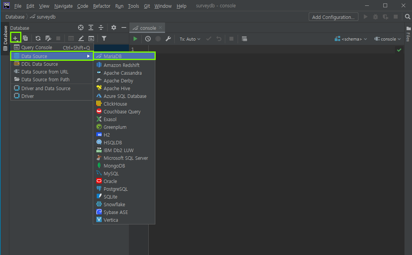This screenshot has width=412, height=255.
Task: Toggle the In-Editor Results table icon
Action: 244,39
